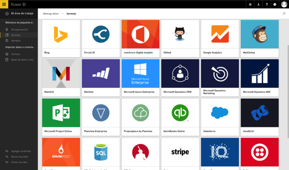Open the help question mark icon
Screen dimensions: 289x170
pyautogui.click(x=267, y=4)
